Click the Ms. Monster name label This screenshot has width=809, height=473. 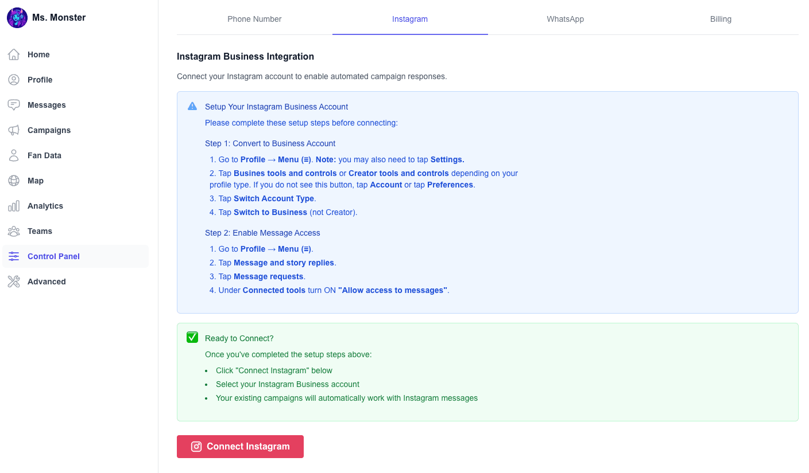click(60, 17)
